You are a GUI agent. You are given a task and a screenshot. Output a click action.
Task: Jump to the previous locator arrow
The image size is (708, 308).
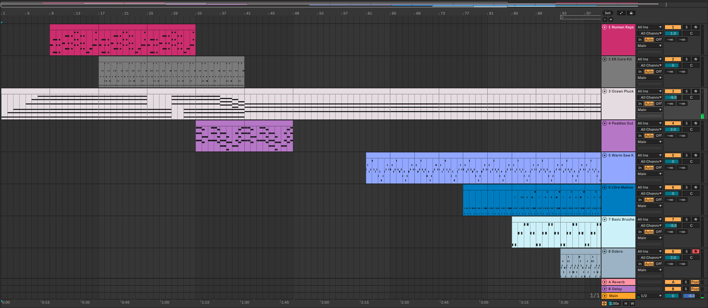coord(605,19)
